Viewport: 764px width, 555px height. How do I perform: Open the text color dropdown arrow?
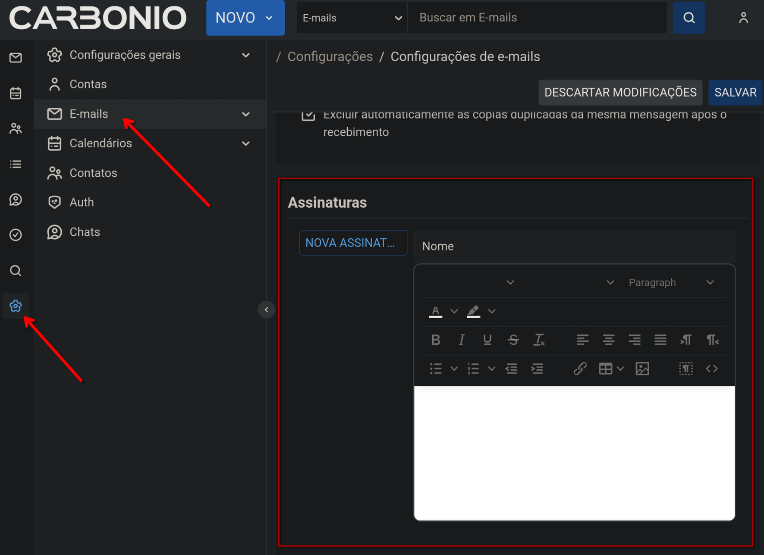[x=454, y=311]
